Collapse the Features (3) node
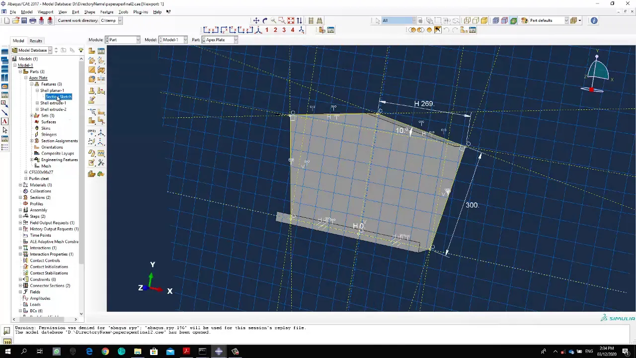The height and width of the screenshot is (358, 636). (31, 84)
